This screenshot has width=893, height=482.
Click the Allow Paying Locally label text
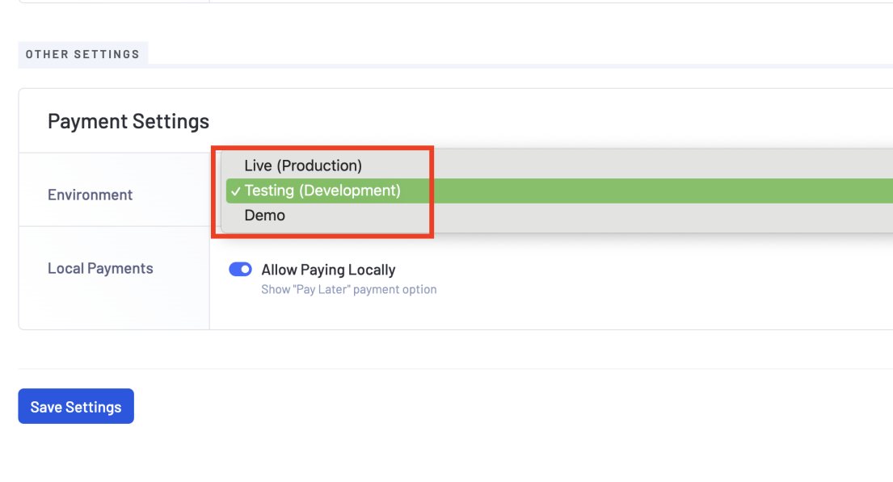(x=328, y=270)
